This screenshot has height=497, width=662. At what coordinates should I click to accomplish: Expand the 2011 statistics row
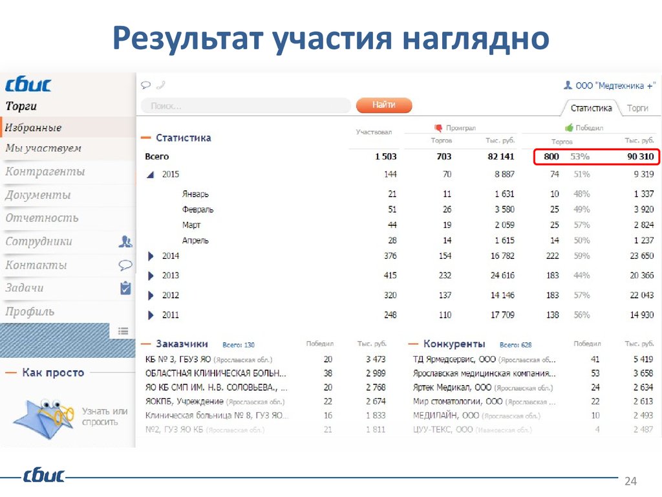tap(151, 316)
